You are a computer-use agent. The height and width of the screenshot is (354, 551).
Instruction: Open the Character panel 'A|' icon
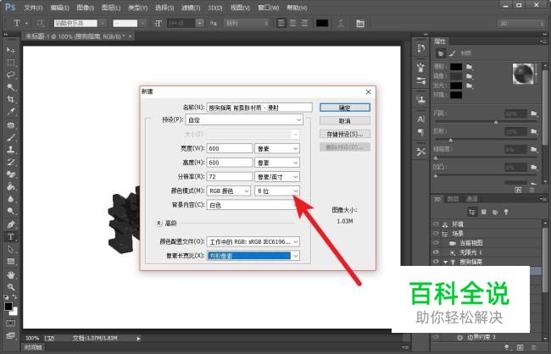click(420, 119)
